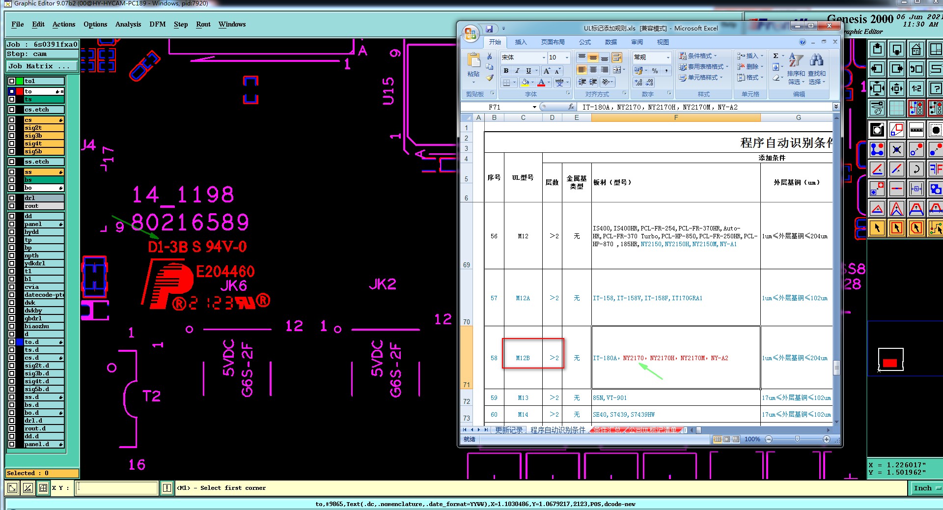
Task: Click the tools and palette settings icon
Action: (878, 108)
